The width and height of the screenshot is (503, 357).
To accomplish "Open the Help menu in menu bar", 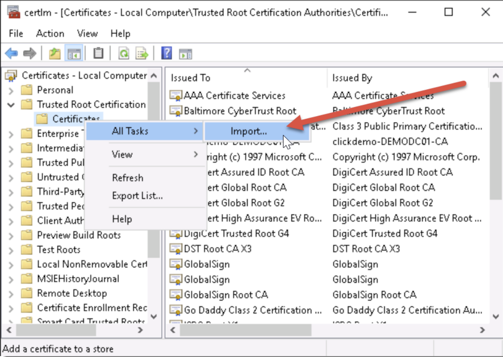I will tap(120, 33).
